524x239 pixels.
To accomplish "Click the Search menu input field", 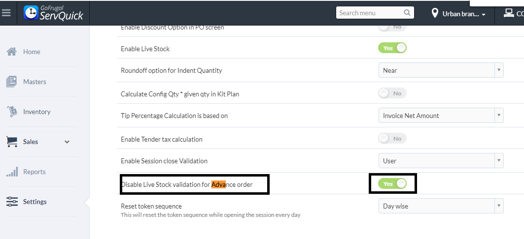I will click(370, 13).
